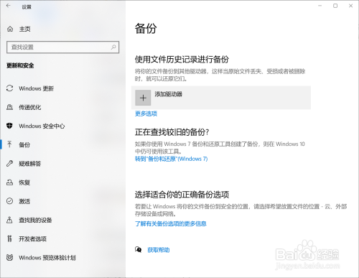Screen dimensions: 359x278
Task: Click the 了解有关备份选项的更多信息 link
Action: (171, 223)
